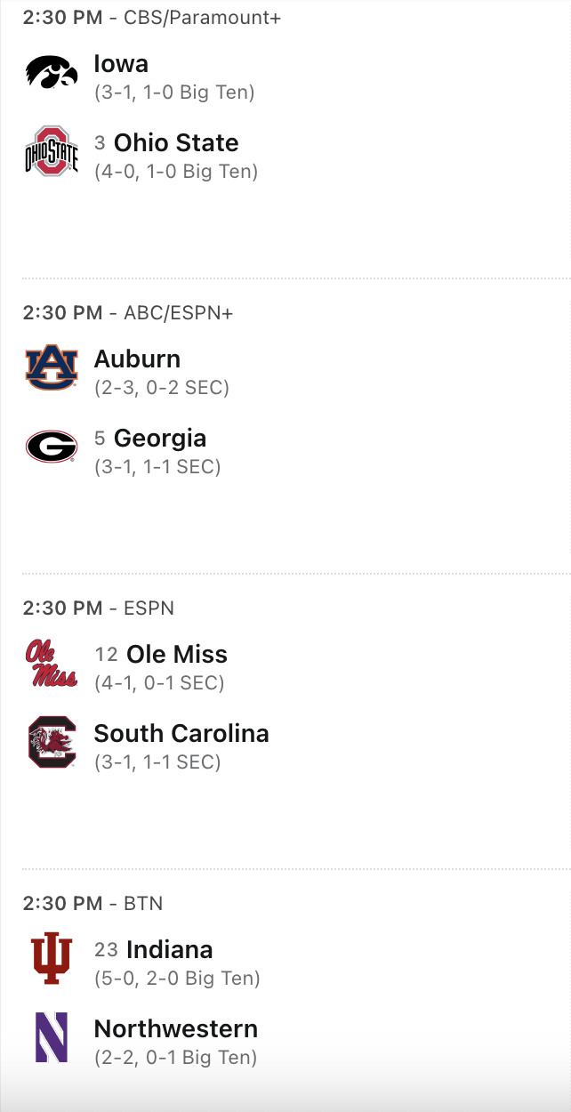Open the Ole Miss team link

pos(177,655)
